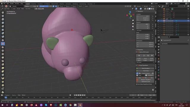Click the viewport pan hand icon

pyautogui.click(x=133, y=23)
